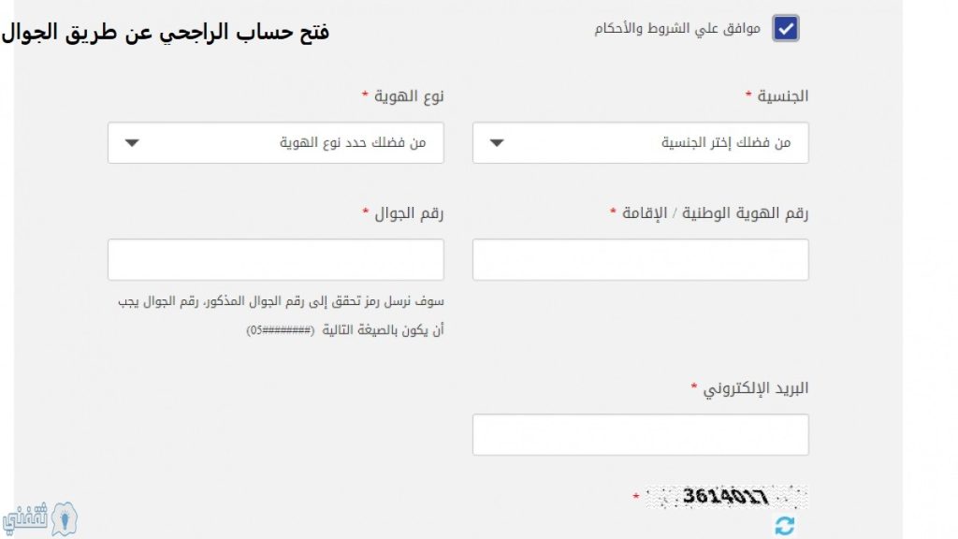Click the arrow of ID type combo box

(132, 143)
